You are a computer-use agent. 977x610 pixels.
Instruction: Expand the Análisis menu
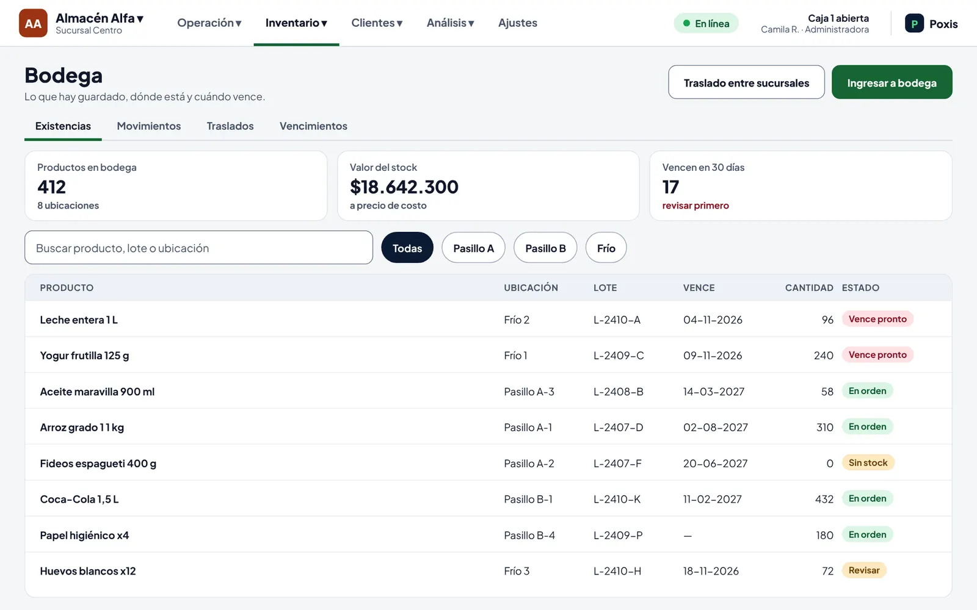tap(451, 23)
